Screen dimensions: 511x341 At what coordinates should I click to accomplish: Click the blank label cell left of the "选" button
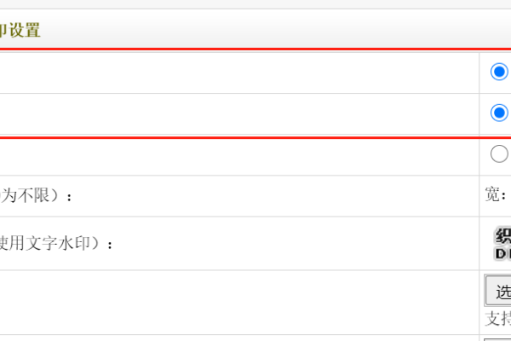click(238, 302)
